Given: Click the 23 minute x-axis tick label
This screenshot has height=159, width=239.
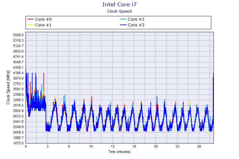Looking at the screenshot, I should point(177,146).
